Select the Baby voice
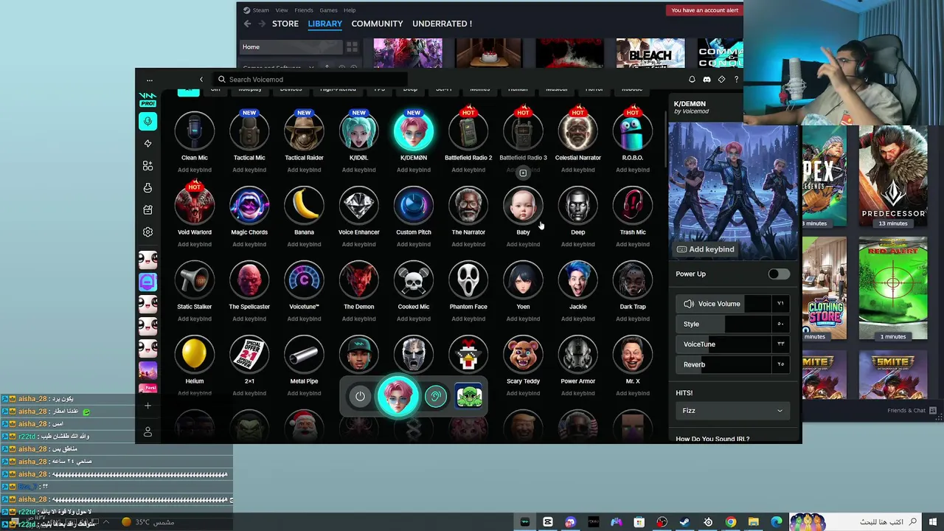Image resolution: width=944 pixels, height=531 pixels. click(523, 206)
